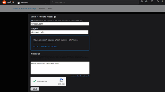Open reCAPTCHA Terms link
165x92 pixels.
tap(63, 85)
